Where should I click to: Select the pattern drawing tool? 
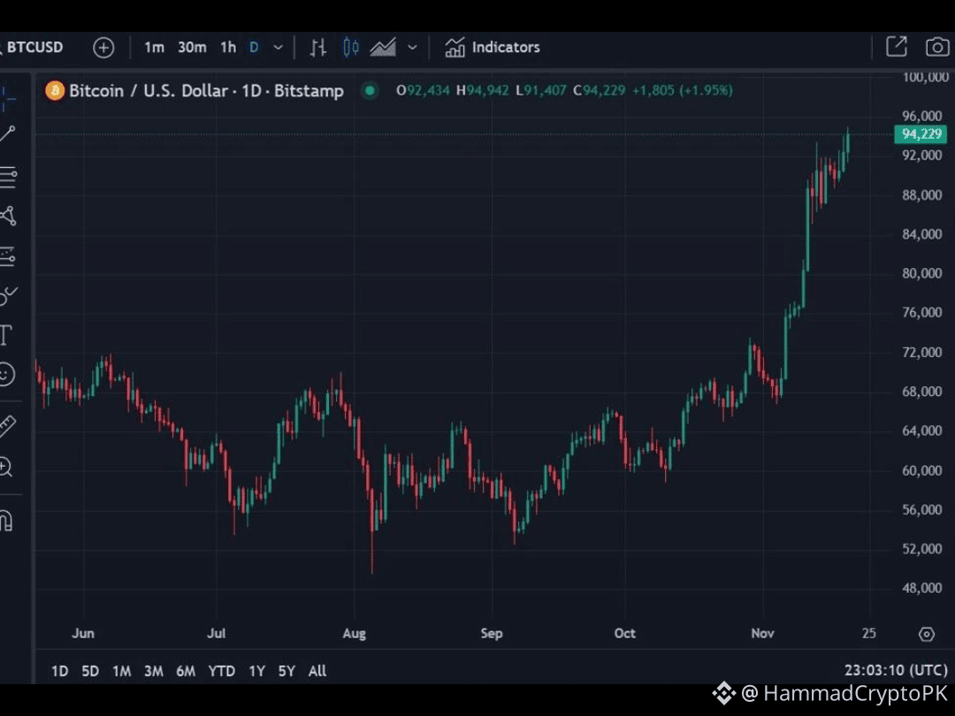pyautogui.click(x=7, y=217)
